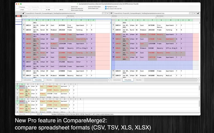Open the left file path history dropdown
214x133 pixels.
[x=108, y=13]
